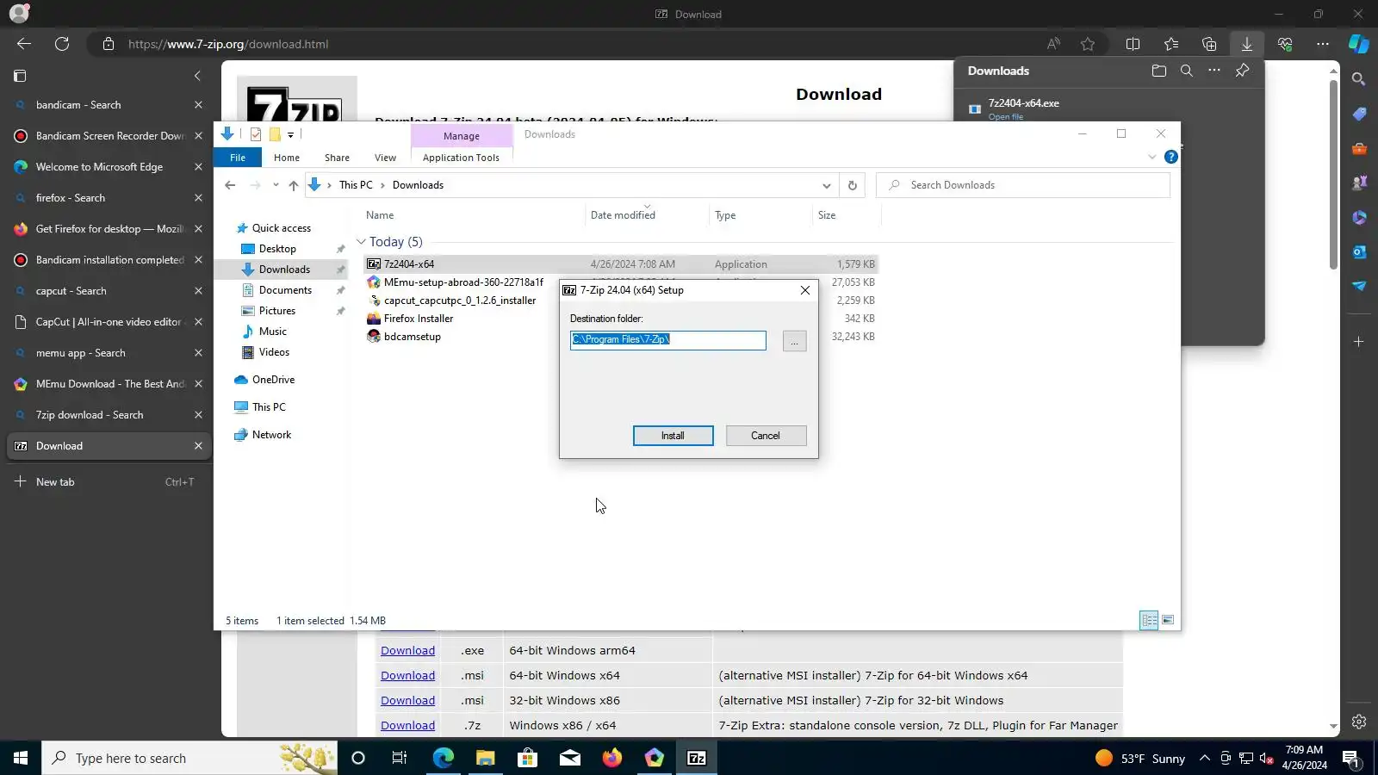
Task: Select Pictures in navigation pane
Action: 277,311
